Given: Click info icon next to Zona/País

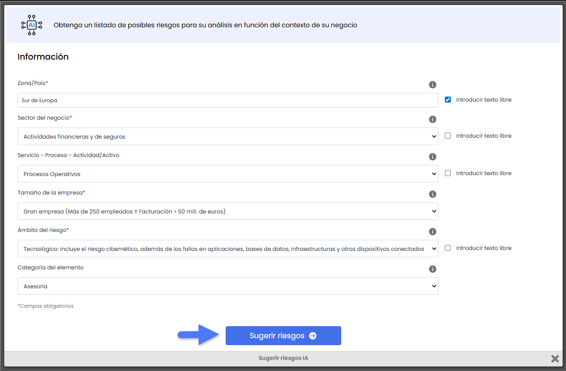Looking at the screenshot, I should point(432,85).
